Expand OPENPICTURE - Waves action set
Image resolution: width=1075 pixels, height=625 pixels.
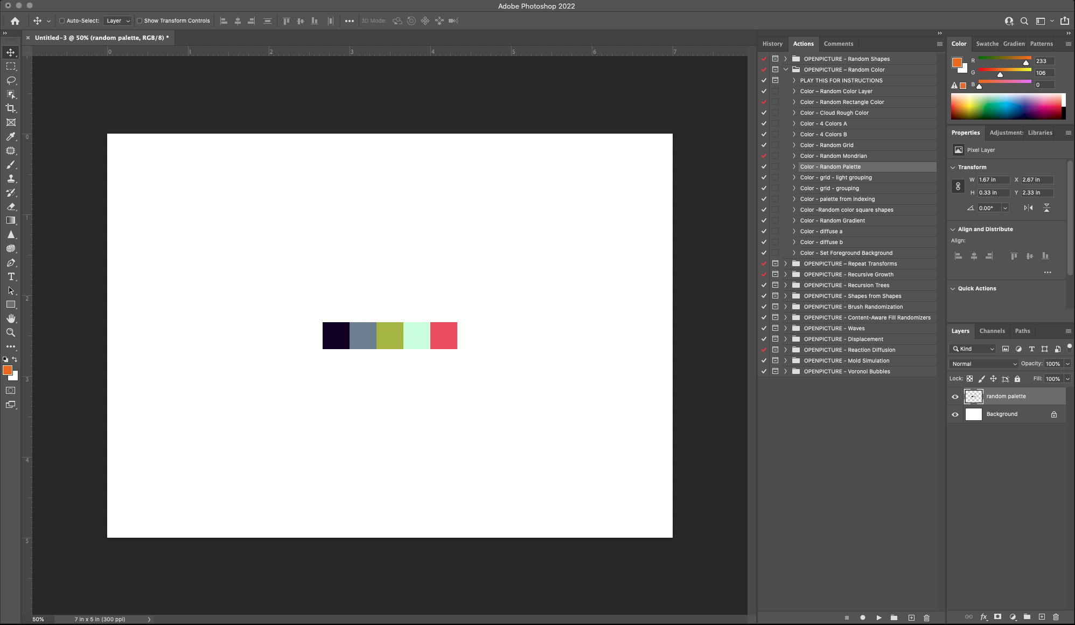coord(785,328)
